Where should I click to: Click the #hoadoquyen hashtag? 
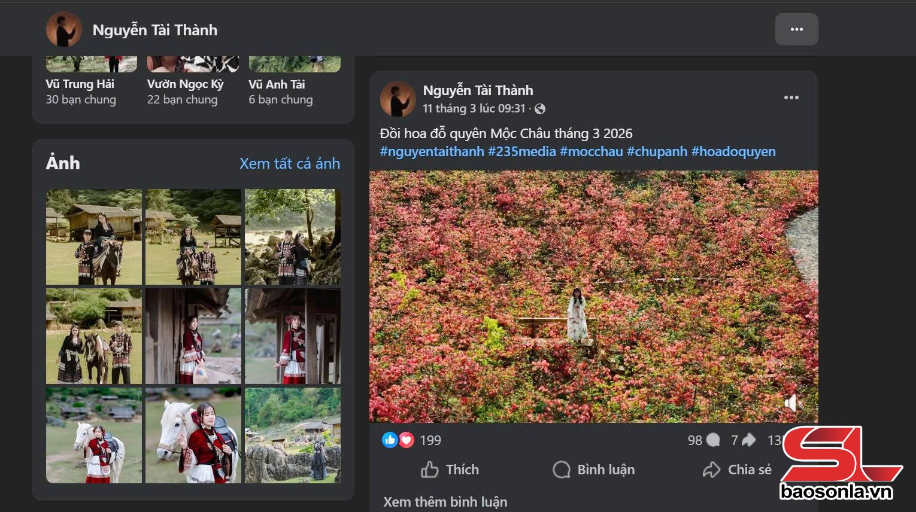733,151
